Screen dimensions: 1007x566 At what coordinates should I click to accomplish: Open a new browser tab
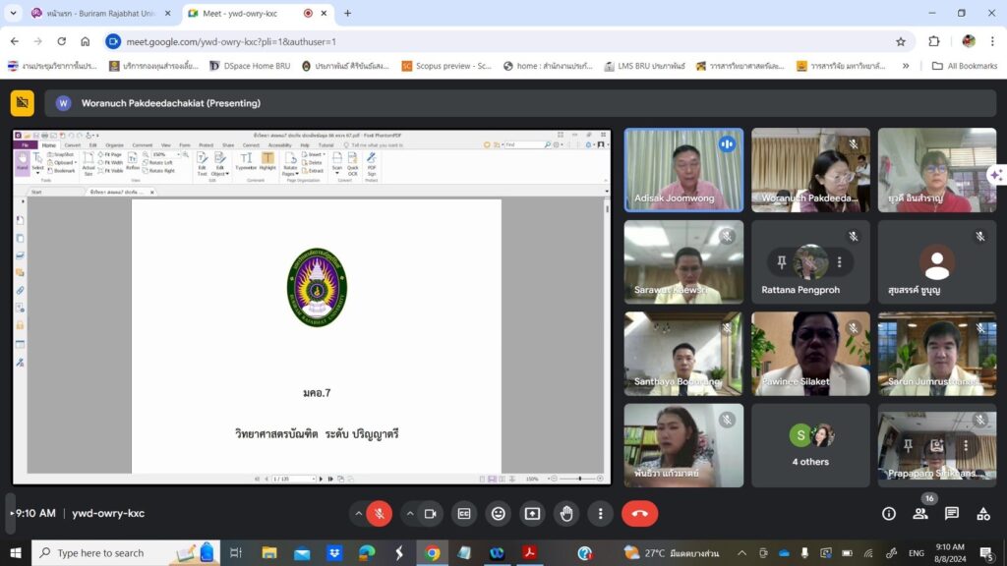pyautogui.click(x=347, y=13)
